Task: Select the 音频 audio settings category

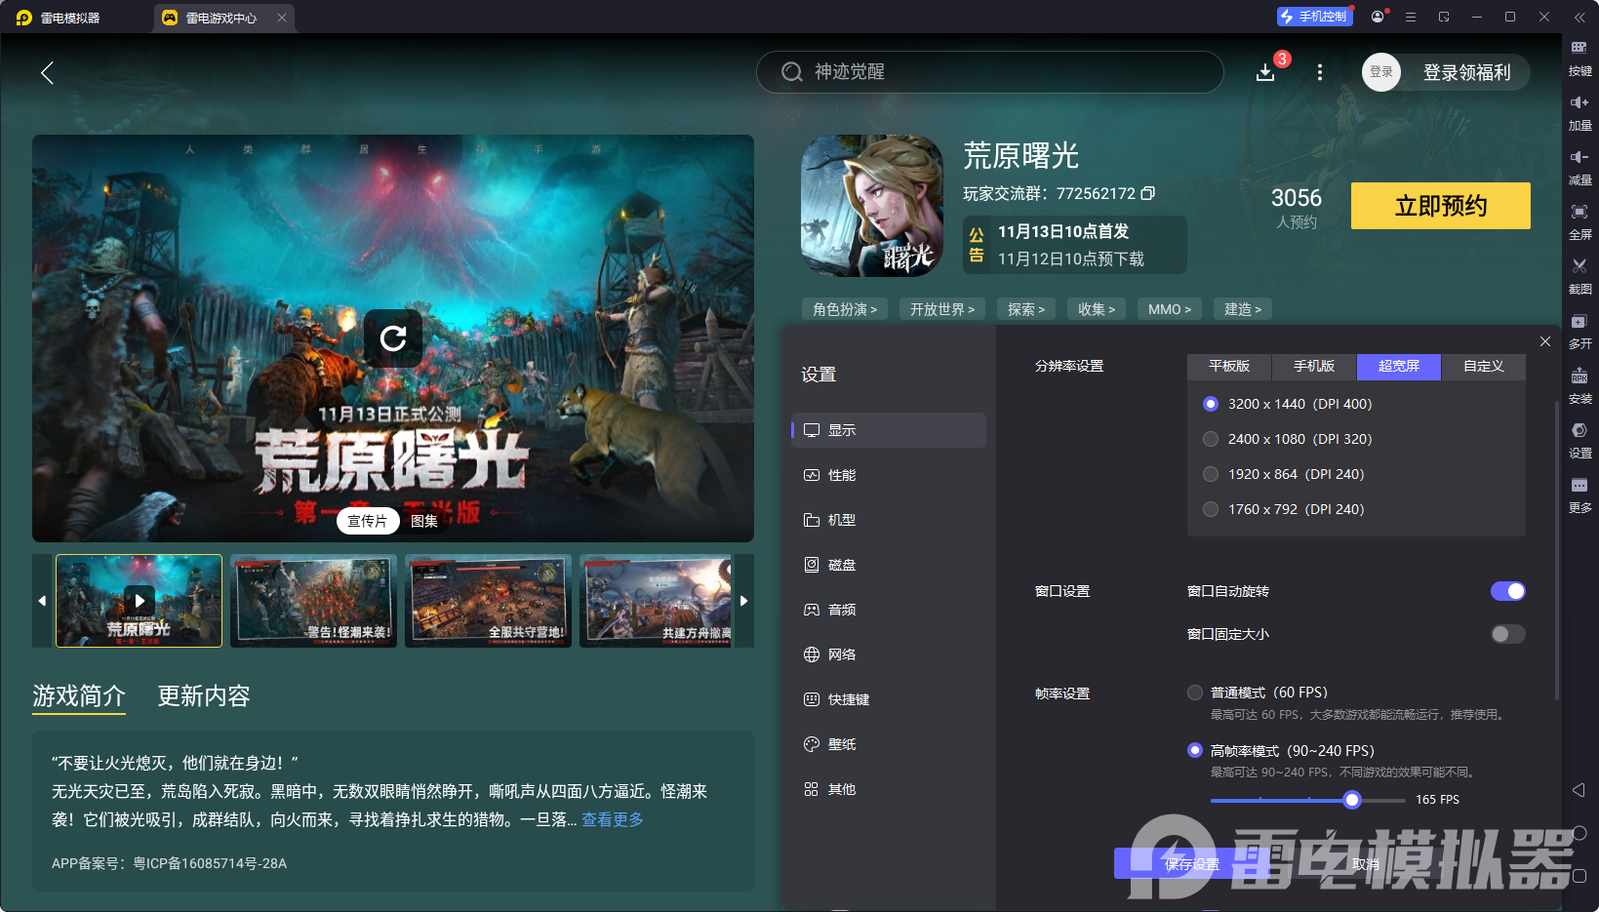Action: tap(842, 609)
